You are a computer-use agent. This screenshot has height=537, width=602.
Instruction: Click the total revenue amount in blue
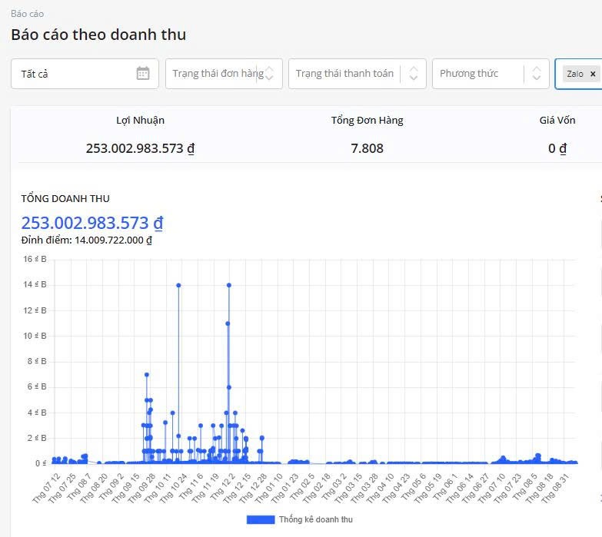click(91, 223)
